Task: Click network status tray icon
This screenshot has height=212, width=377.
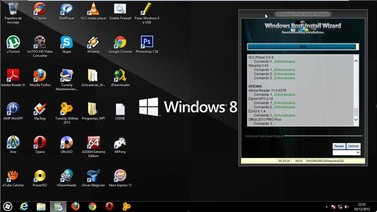Action: tap(340, 207)
